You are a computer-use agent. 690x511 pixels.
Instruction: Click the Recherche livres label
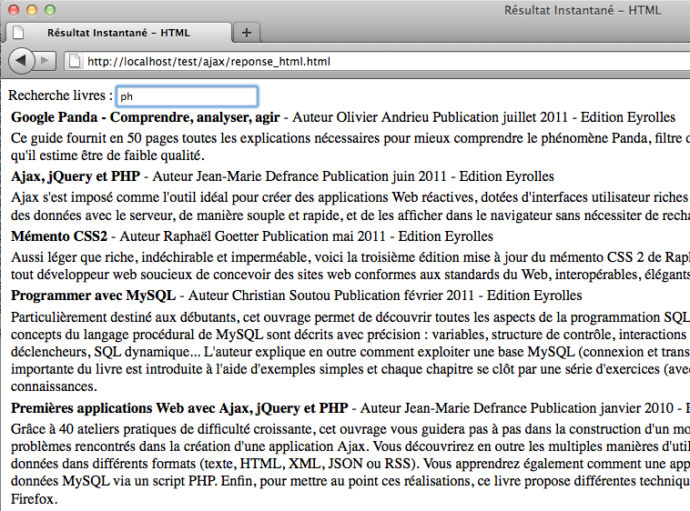[60, 95]
